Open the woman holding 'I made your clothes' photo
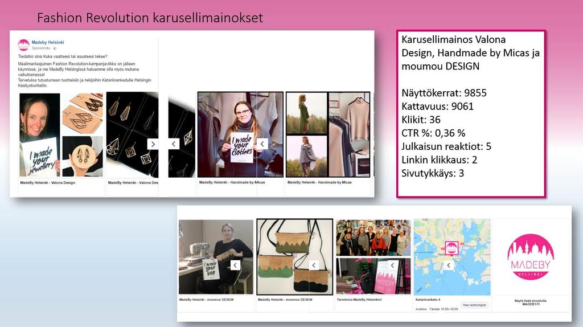 (240, 134)
